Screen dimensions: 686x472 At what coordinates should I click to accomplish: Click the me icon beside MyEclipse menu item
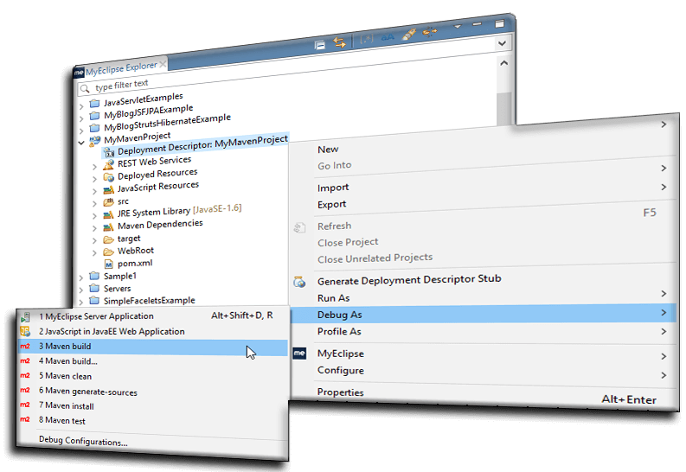(299, 352)
